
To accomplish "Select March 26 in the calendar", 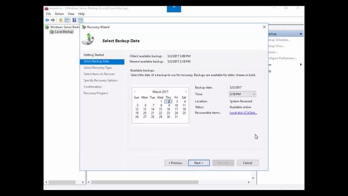I will pyautogui.click(x=136, y=117).
